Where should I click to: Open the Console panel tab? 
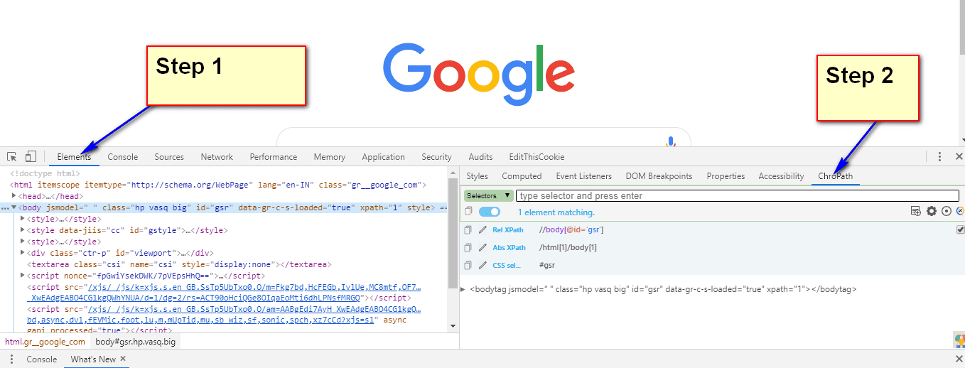tap(123, 157)
